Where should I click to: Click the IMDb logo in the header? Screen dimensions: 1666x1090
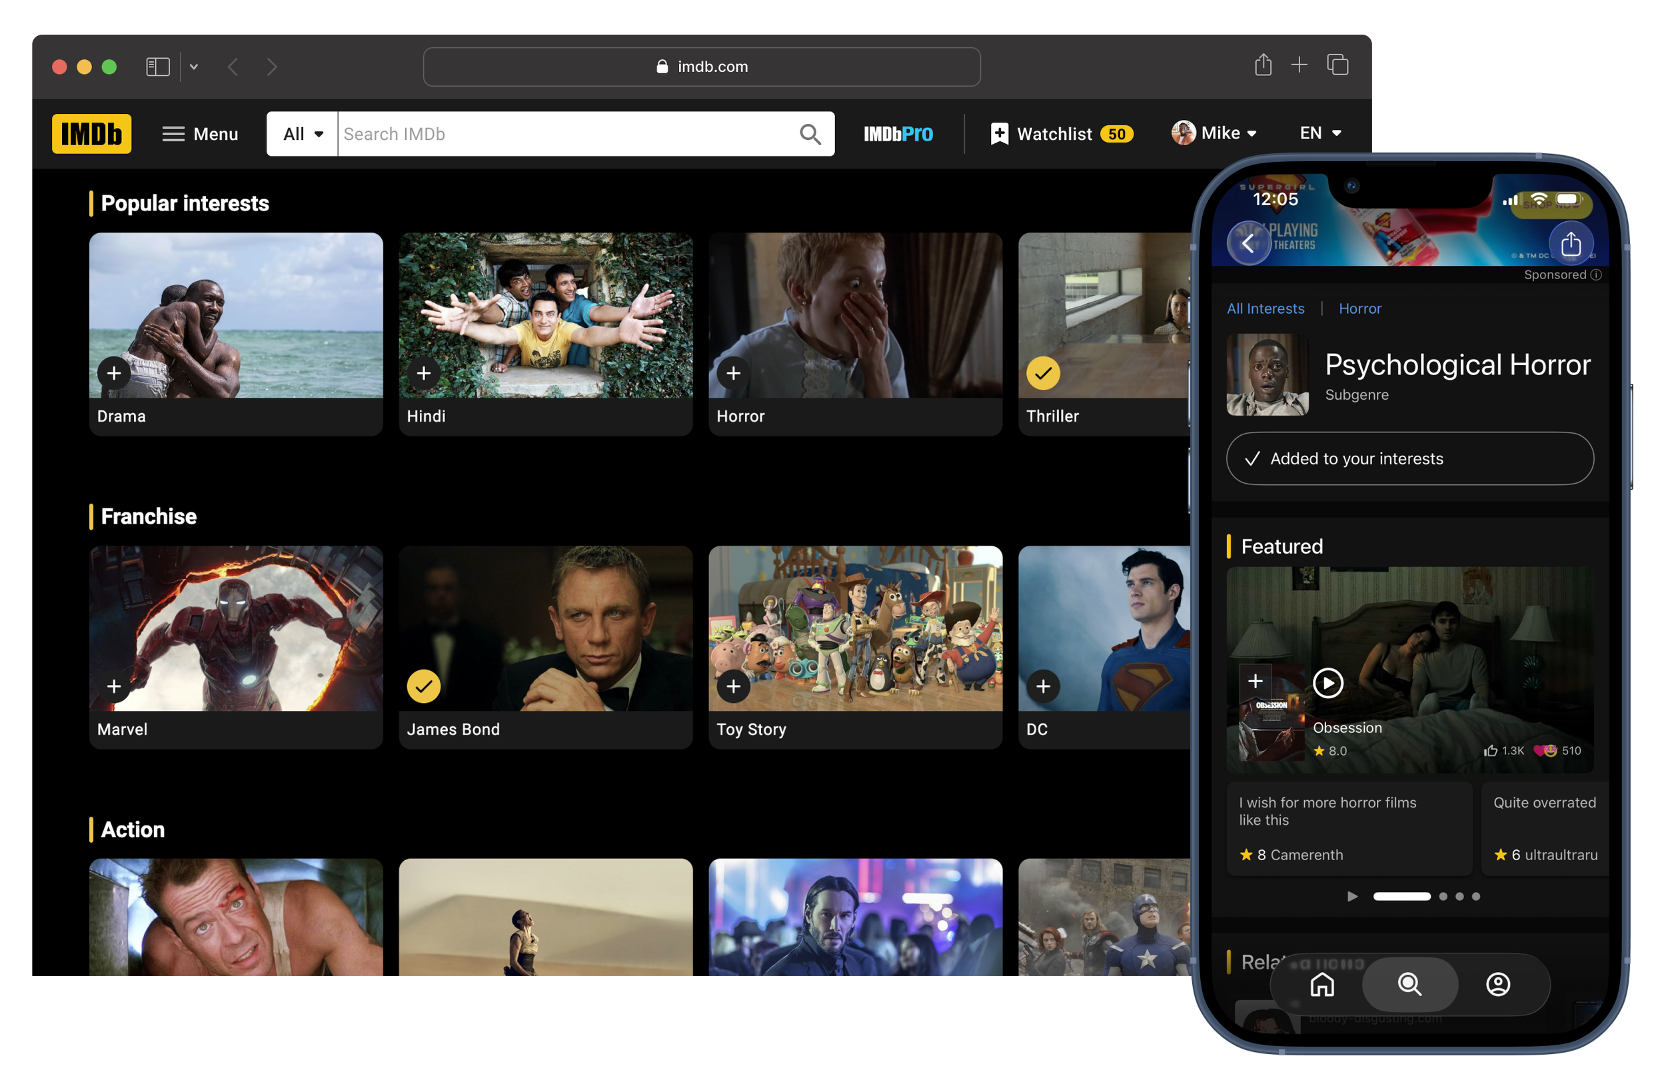tap(92, 134)
